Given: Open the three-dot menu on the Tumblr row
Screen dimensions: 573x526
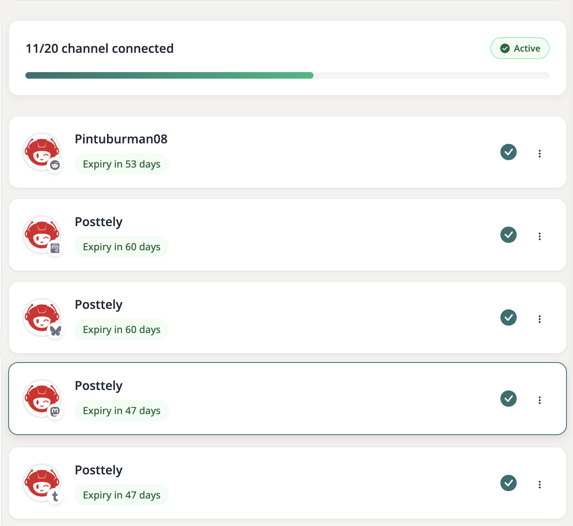Looking at the screenshot, I should coord(539,484).
